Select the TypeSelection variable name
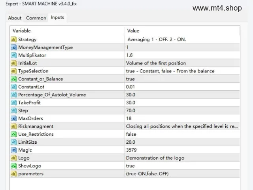Screen dimensions: 253x190 (33, 71)
